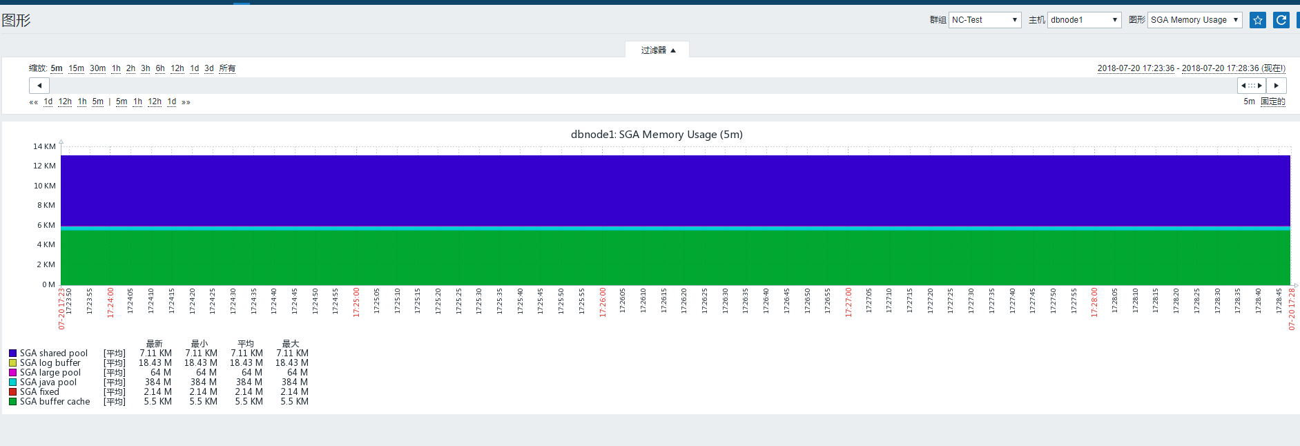This screenshot has width=1300, height=446.
Task: Add graph to favorites with star icon
Action: [x=1257, y=20]
